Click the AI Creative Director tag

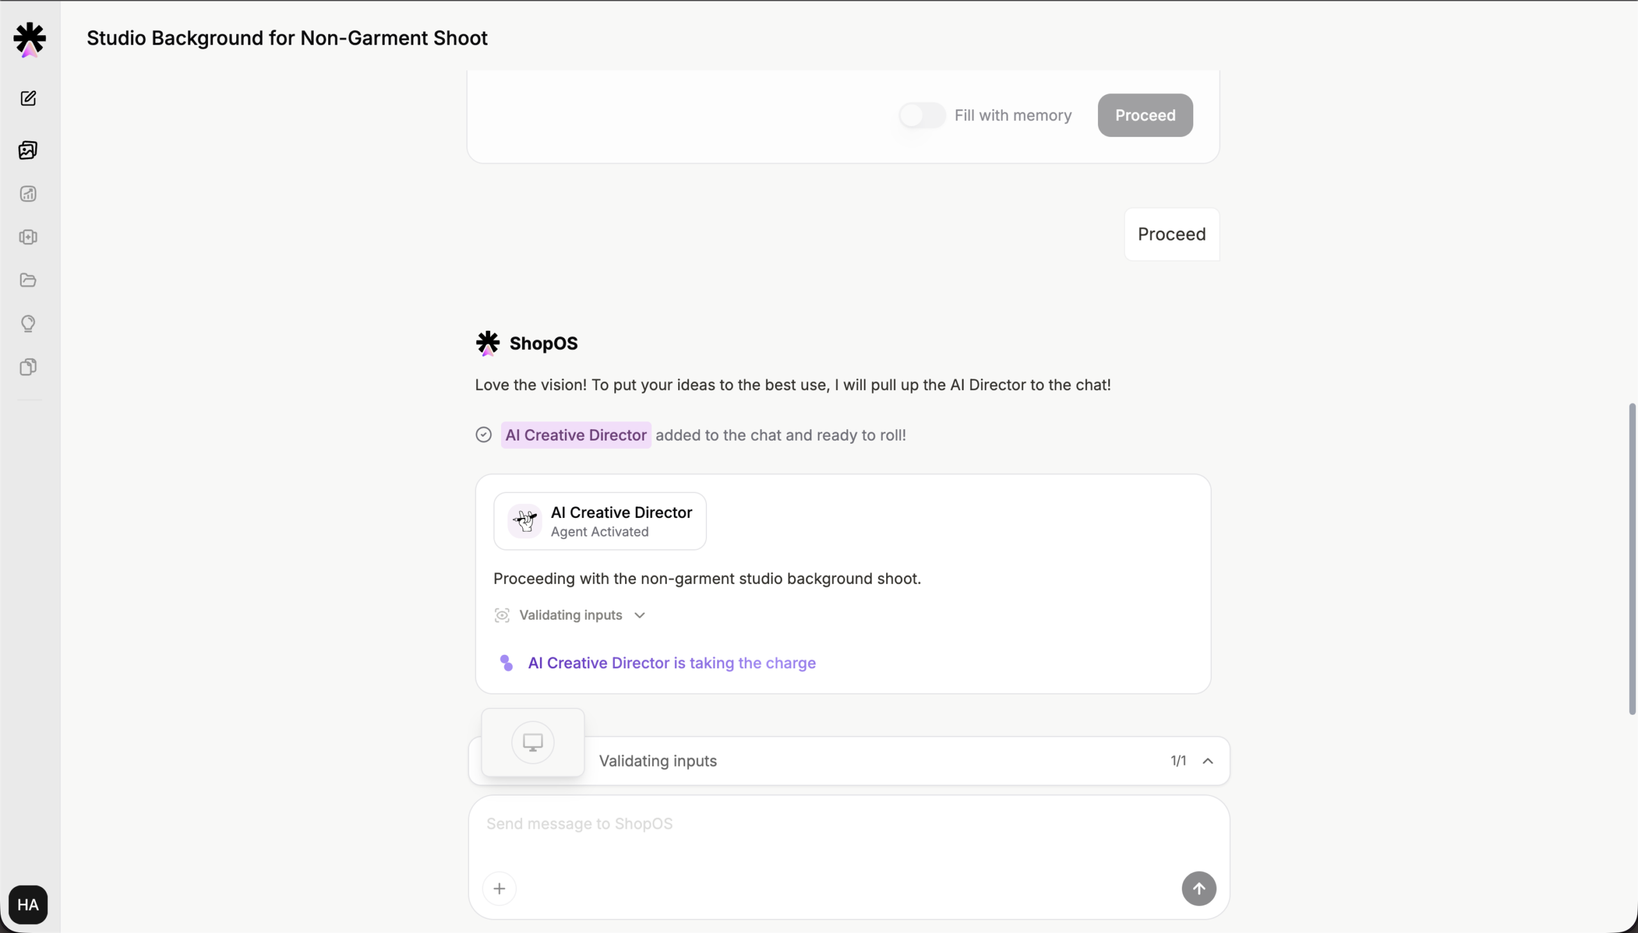[575, 435]
